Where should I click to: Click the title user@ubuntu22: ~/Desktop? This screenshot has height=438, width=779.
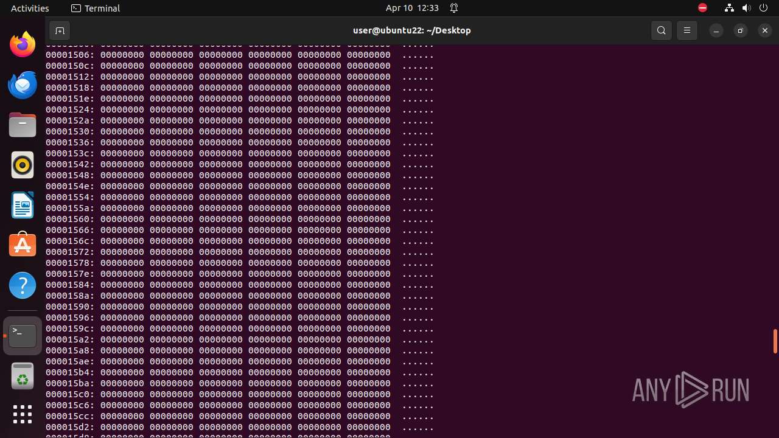(412, 30)
